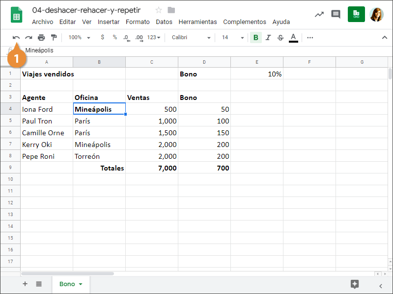
Task: Open the font size 14 dropdown
Action: pos(232,38)
